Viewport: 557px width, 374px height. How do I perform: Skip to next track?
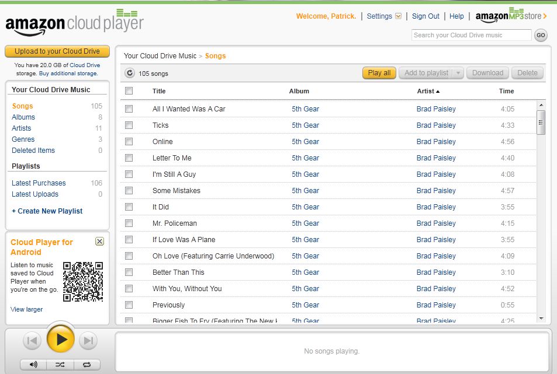[88, 341]
